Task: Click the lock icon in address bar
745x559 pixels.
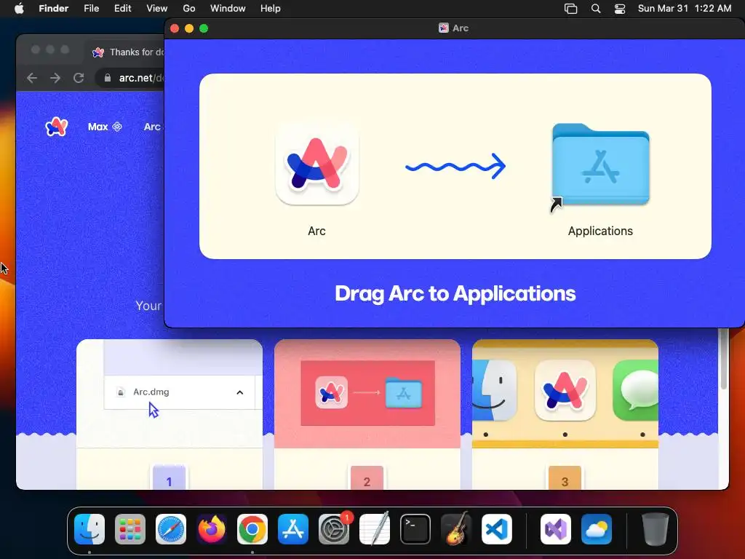Action: click(108, 78)
